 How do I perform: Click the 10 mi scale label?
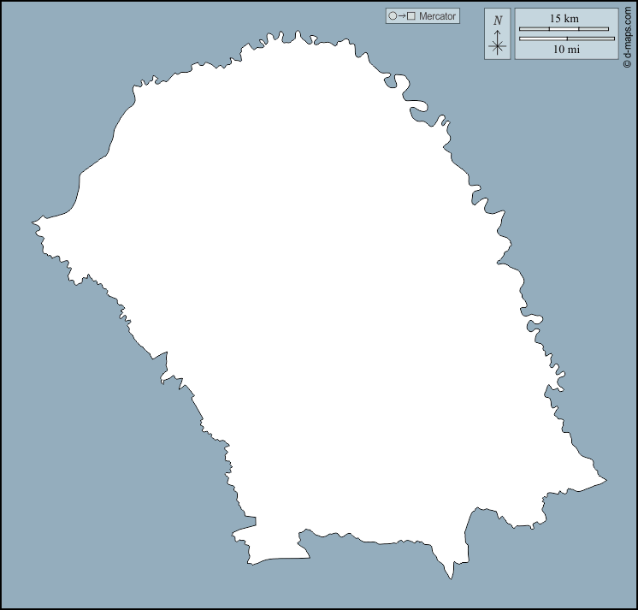(566, 50)
